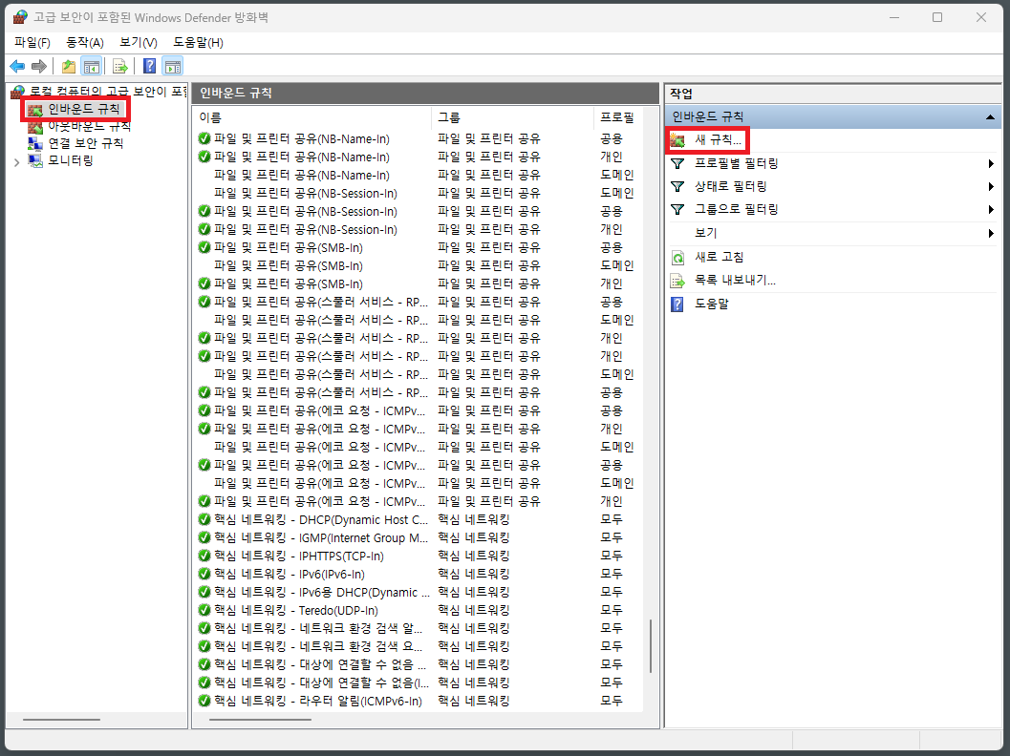Open the 보기(V) menu
This screenshot has height=756, width=1010.
pyautogui.click(x=139, y=42)
